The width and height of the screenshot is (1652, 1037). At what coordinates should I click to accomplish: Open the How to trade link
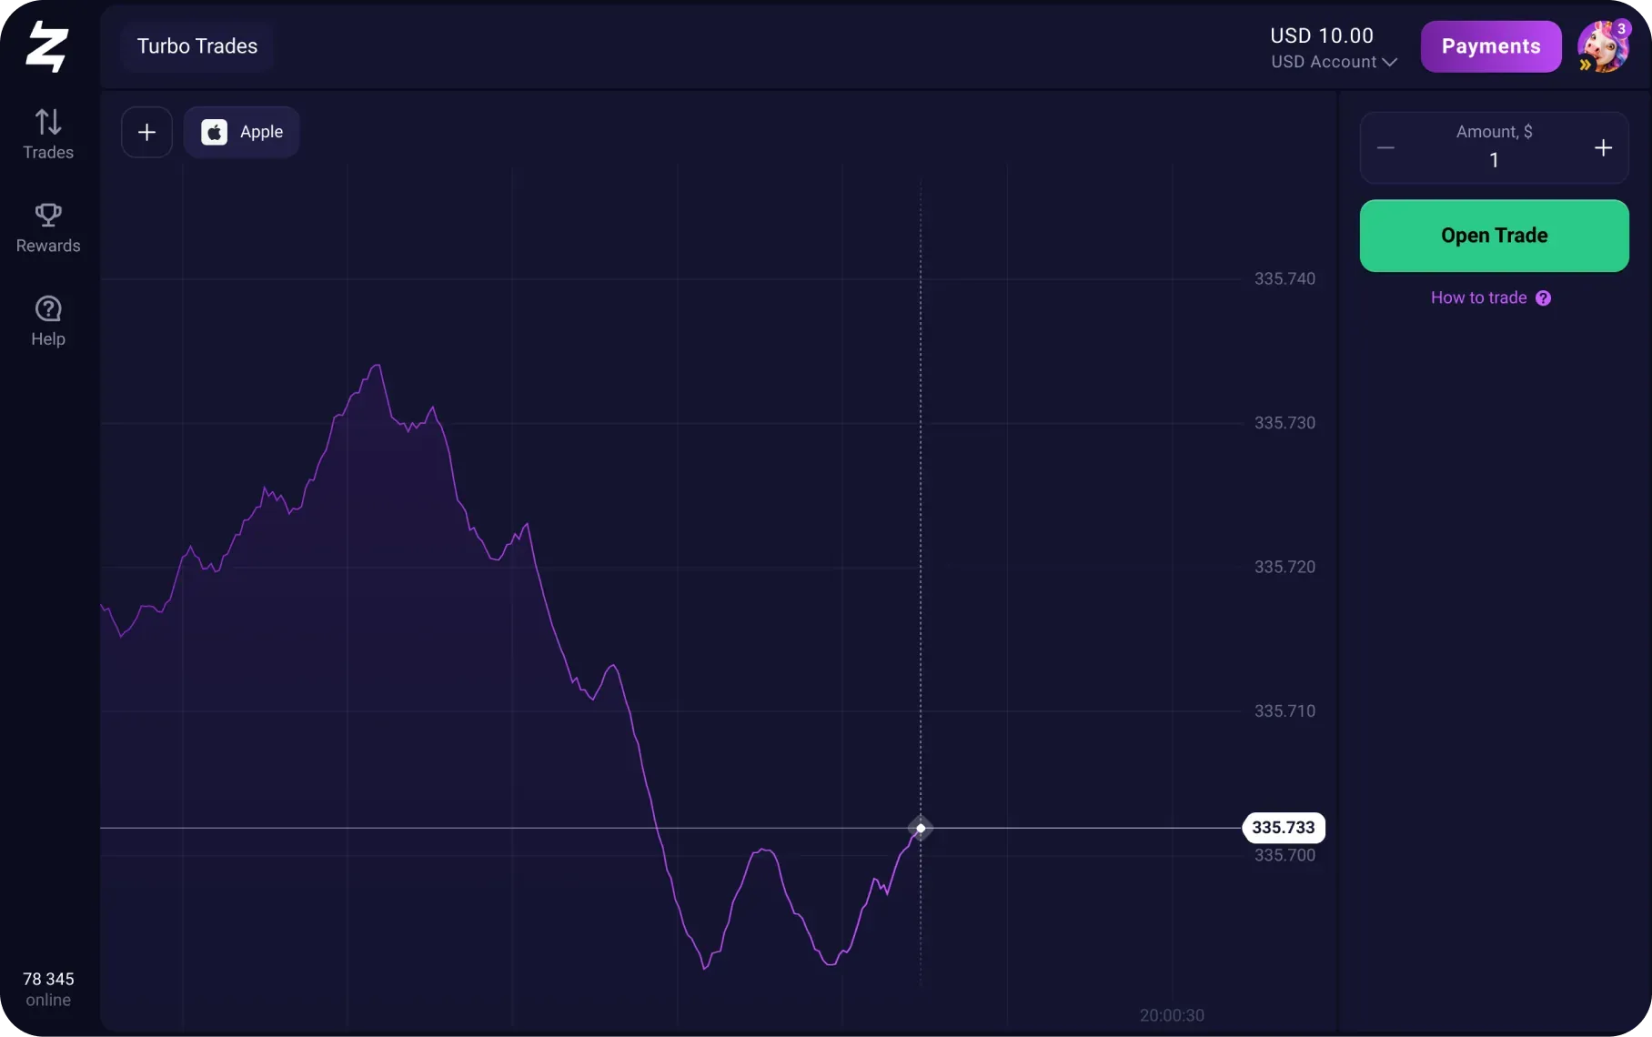tap(1478, 297)
